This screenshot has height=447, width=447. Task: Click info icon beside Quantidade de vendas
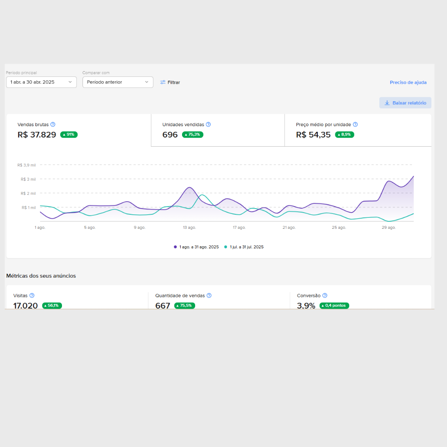[209, 296]
